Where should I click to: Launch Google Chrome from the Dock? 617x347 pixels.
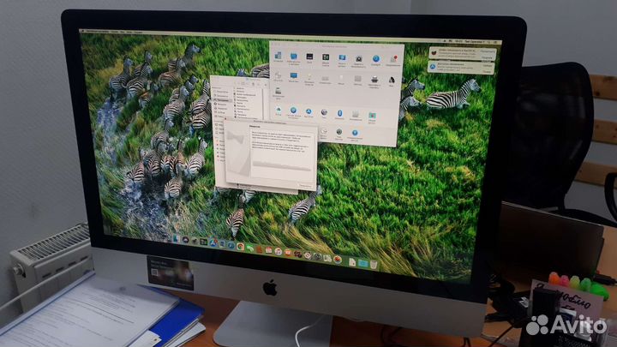pos(240,247)
